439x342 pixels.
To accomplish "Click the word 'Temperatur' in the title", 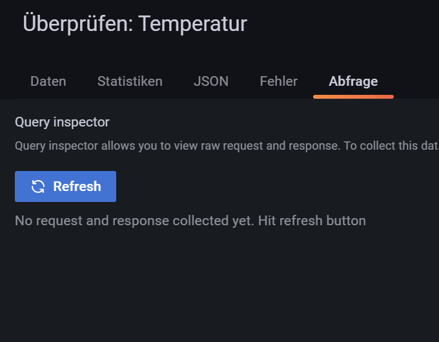I will (x=192, y=24).
